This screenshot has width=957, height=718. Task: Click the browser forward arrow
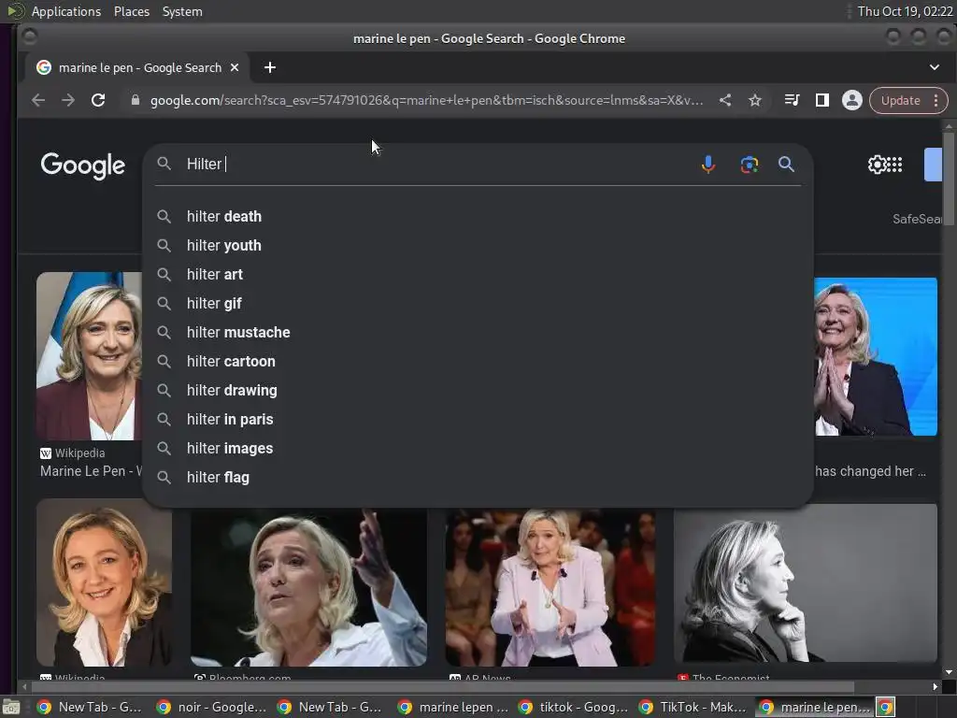click(x=67, y=100)
